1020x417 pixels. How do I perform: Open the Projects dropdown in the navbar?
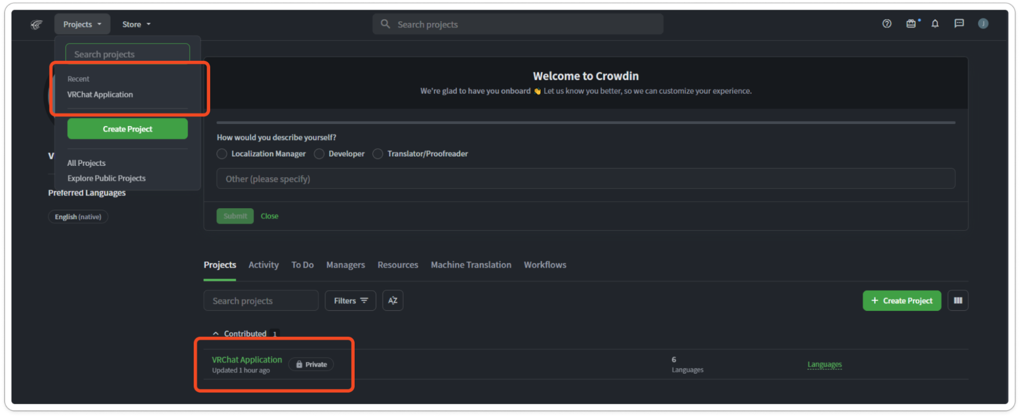82,24
